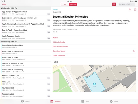138x104 pixels.
Task: Select the Favorites segment
Action: (73, 4)
